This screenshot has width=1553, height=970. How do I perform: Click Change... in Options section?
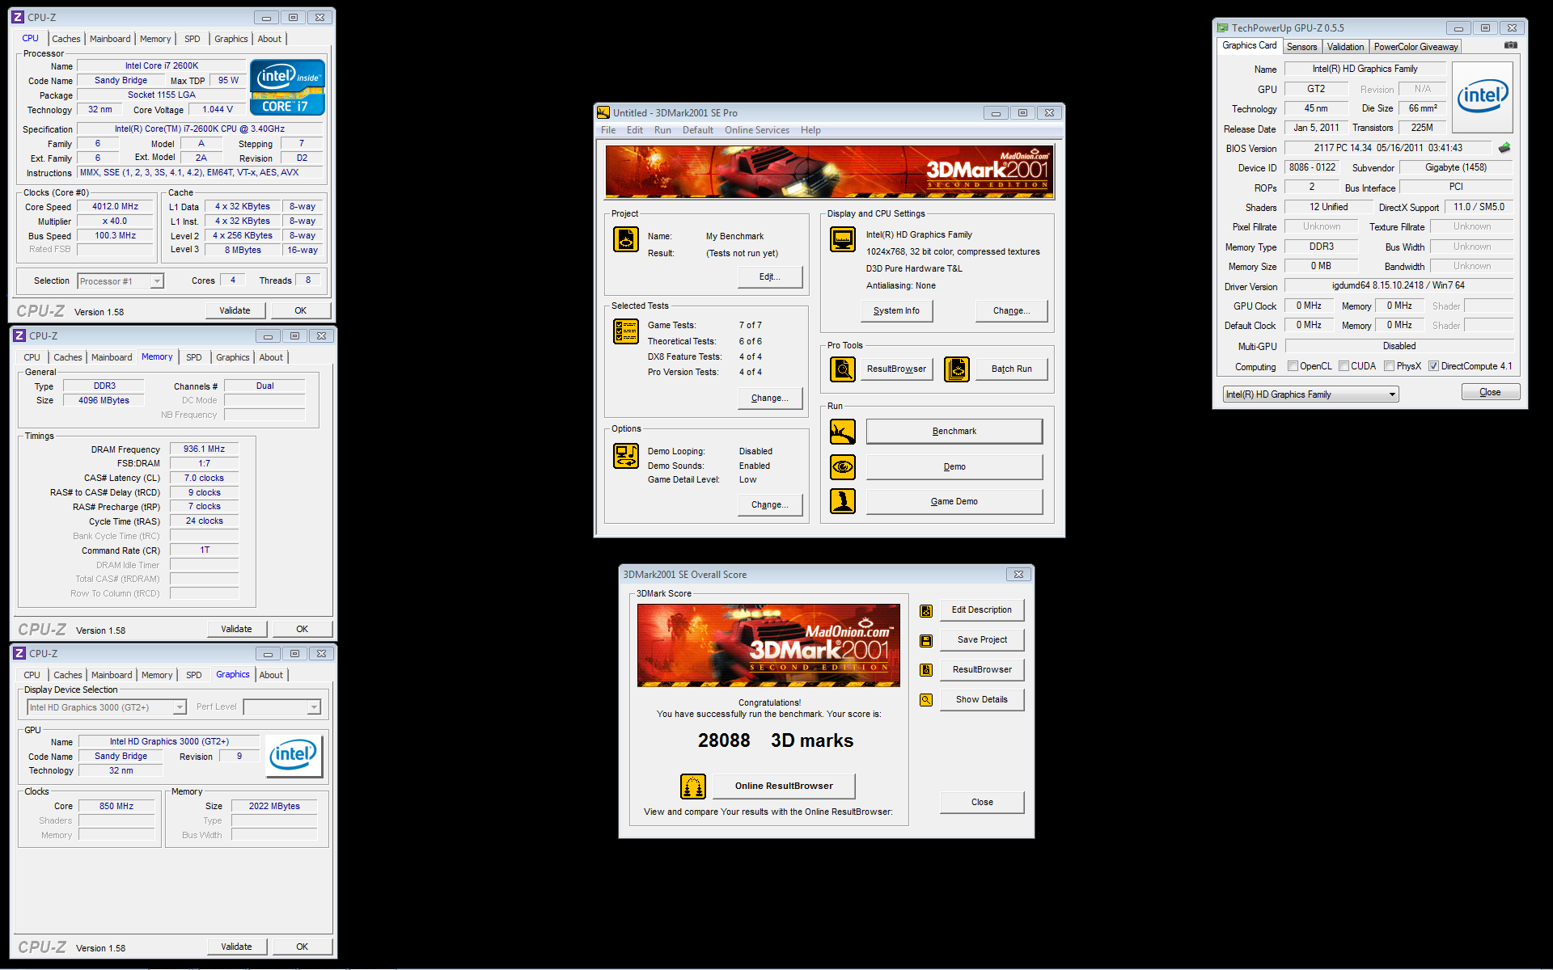(770, 504)
